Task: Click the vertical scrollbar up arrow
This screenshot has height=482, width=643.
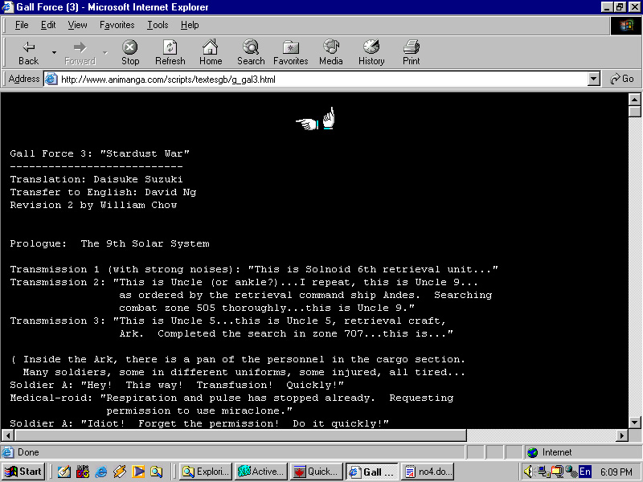Action: click(x=634, y=100)
